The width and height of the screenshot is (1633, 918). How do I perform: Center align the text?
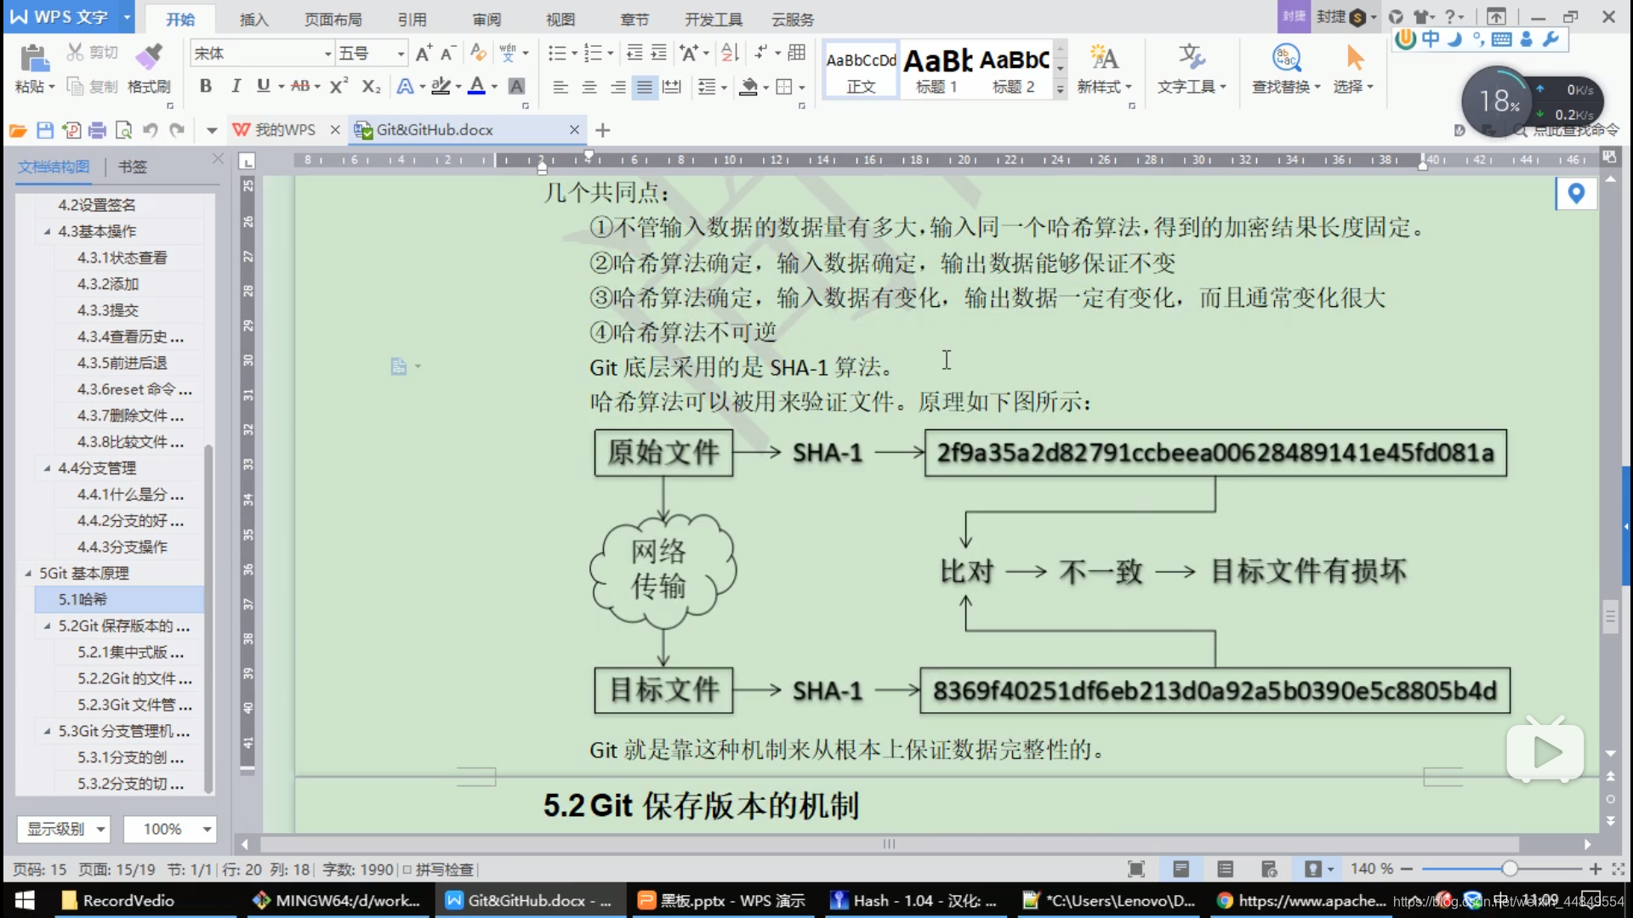[x=589, y=87]
